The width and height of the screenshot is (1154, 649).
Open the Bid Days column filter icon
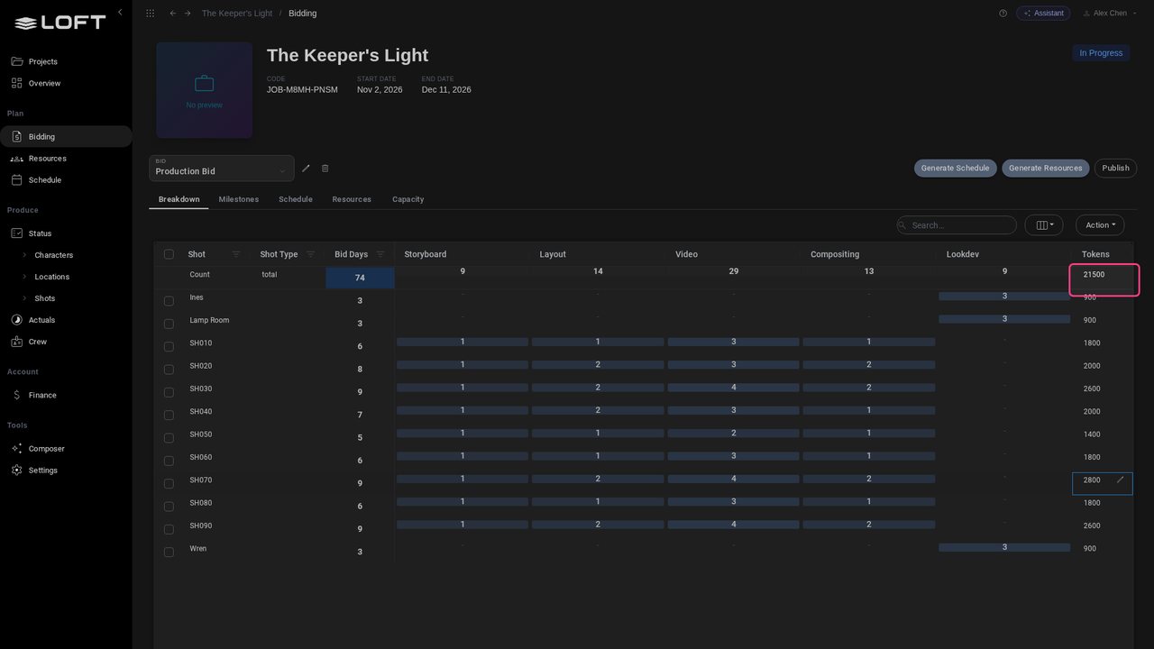pos(380,254)
